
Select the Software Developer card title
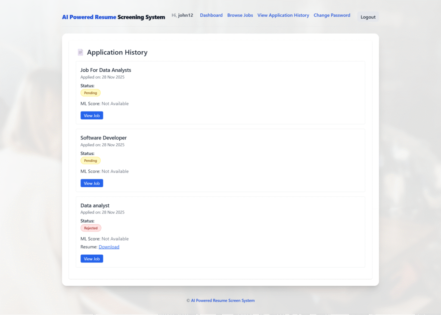[103, 137]
